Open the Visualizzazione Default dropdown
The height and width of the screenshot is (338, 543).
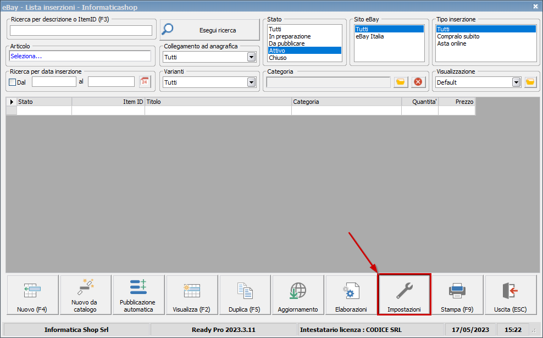coord(516,82)
